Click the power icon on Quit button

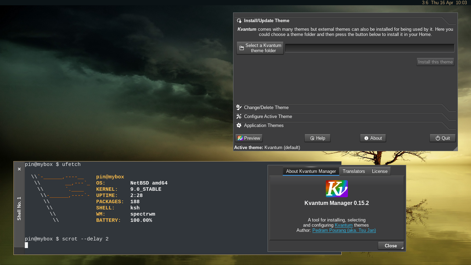[438, 138]
